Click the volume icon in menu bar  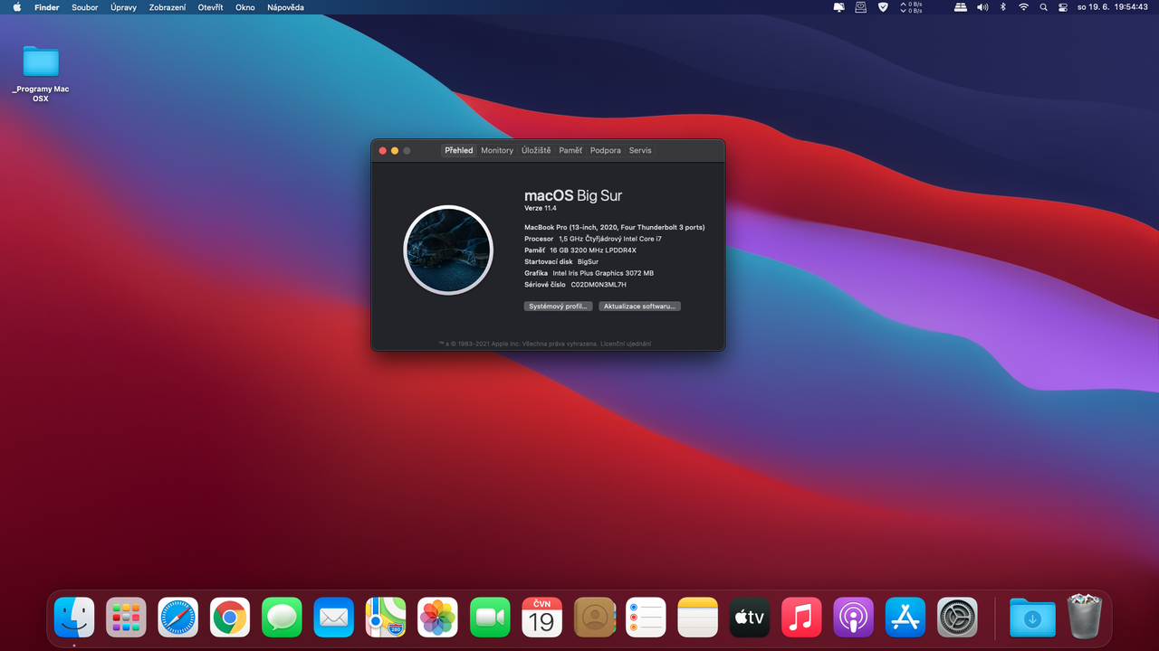[x=982, y=7]
